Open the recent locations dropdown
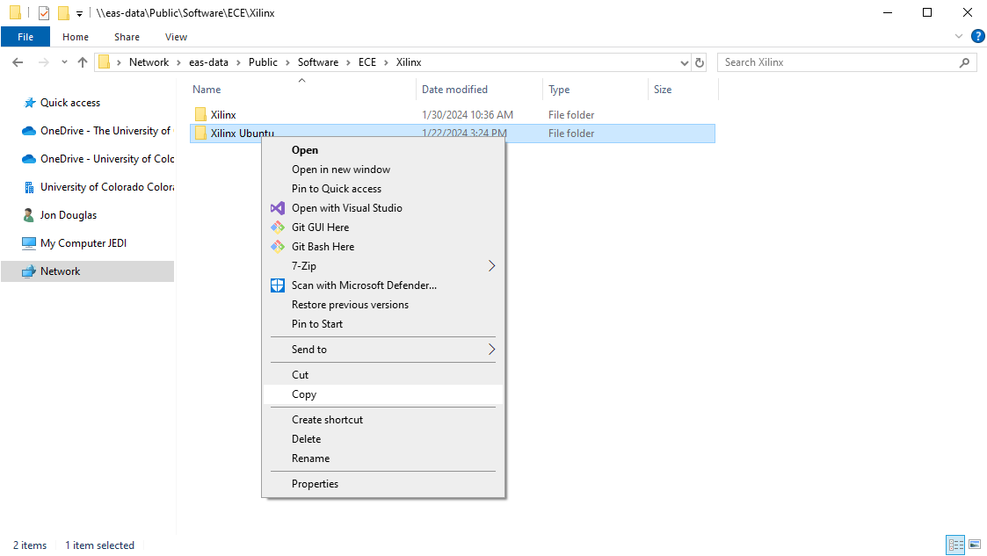 (64, 62)
